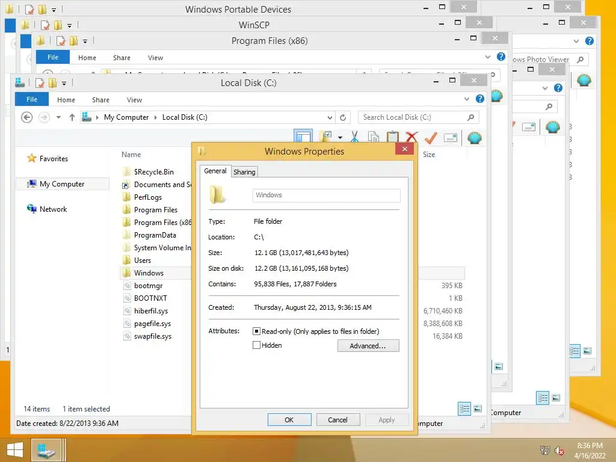Open Help in Local Disk (C:) window
Image resolution: width=616 pixels, height=462 pixels.
(x=479, y=99)
